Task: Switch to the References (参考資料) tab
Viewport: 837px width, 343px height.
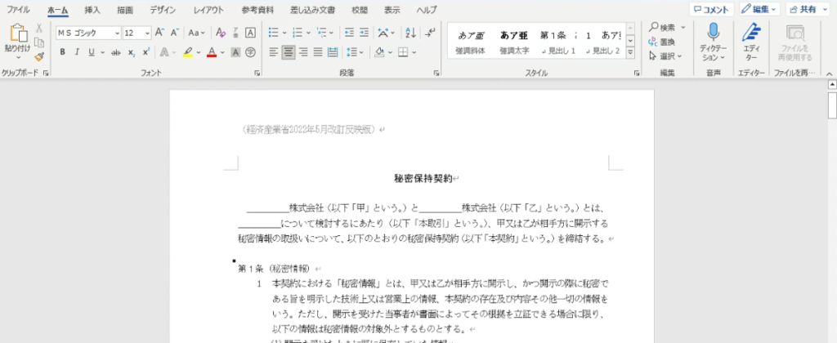Action: click(257, 10)
